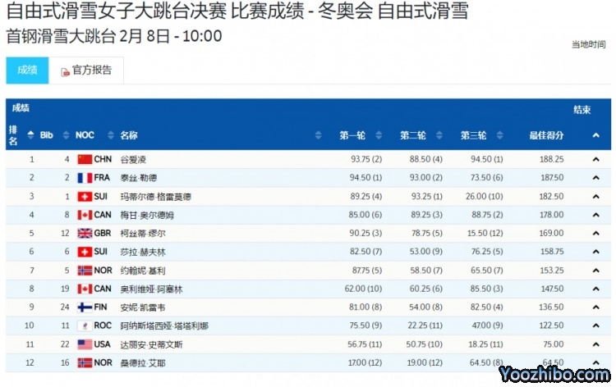This screenshot has height=387, width=616.
Task: Click the 结束 status label
Action: 582,109
